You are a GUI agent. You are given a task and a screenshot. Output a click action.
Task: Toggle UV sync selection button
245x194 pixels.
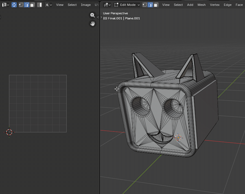14,5
